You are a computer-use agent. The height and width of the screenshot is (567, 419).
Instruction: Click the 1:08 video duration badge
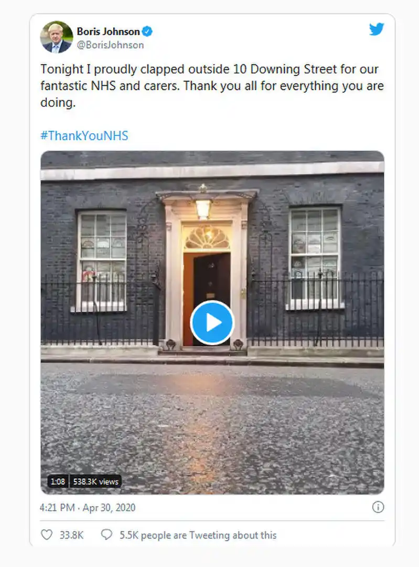pyautogui.click(x=58, y=481)
